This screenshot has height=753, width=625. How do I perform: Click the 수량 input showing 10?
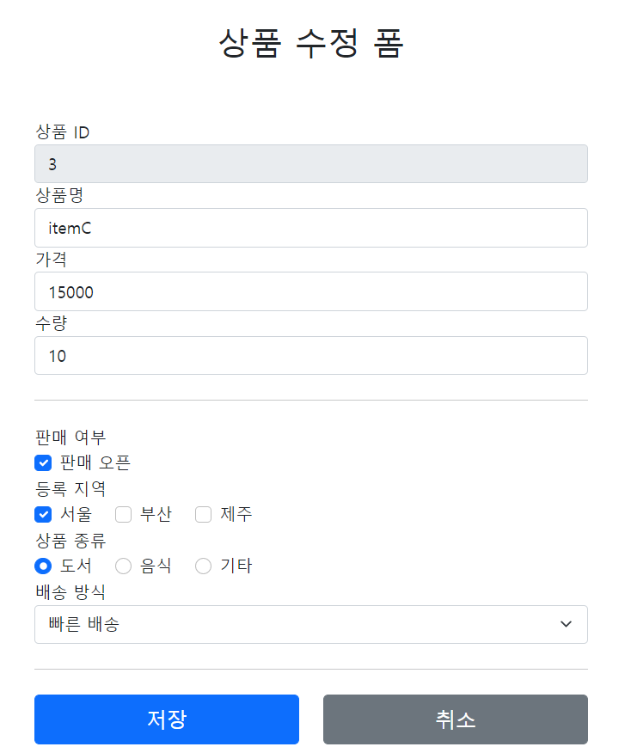[310, 355]
